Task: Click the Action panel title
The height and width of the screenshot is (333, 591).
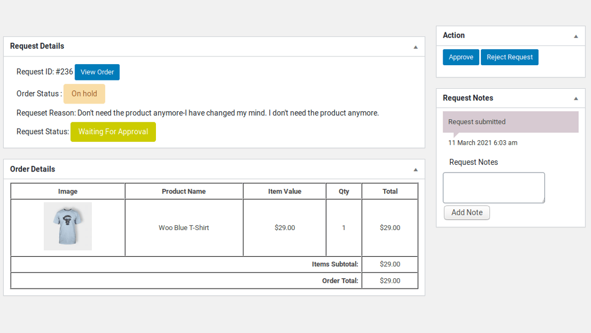Action: tap(454, 36)
